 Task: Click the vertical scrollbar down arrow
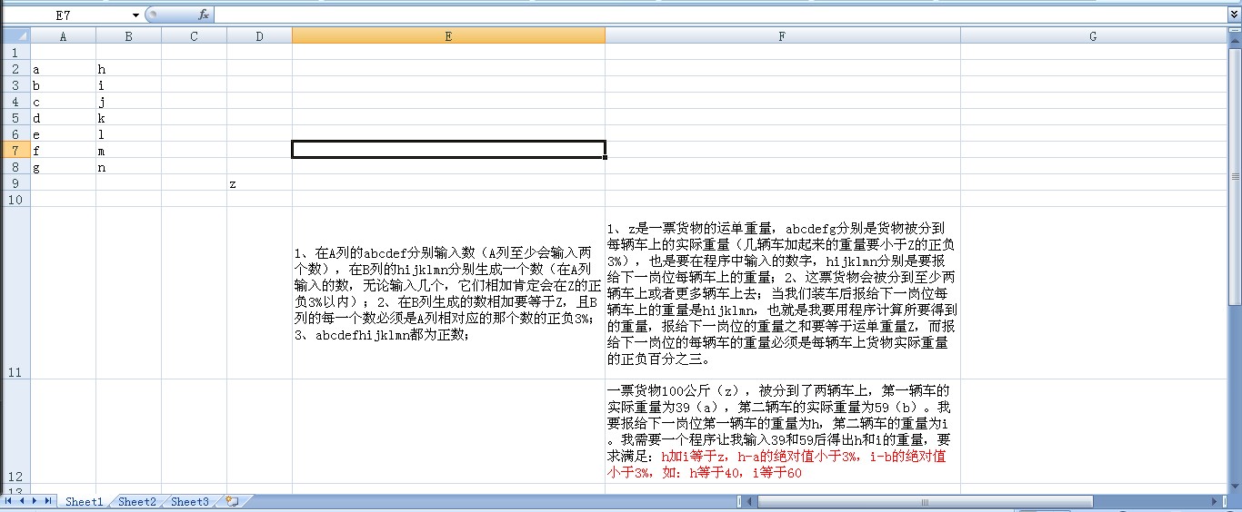pos(1234,487)
